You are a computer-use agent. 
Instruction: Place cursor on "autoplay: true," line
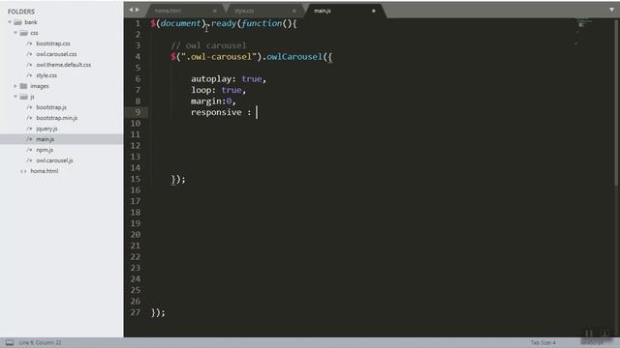[x=229, y=79]
